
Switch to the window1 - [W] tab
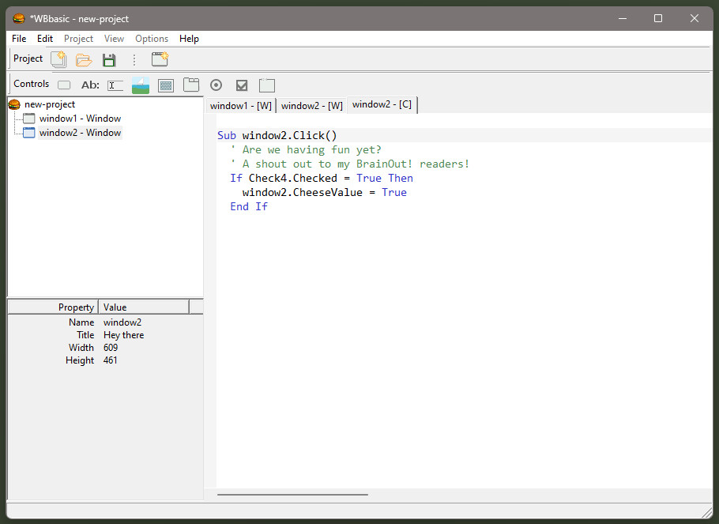[241, 106]
